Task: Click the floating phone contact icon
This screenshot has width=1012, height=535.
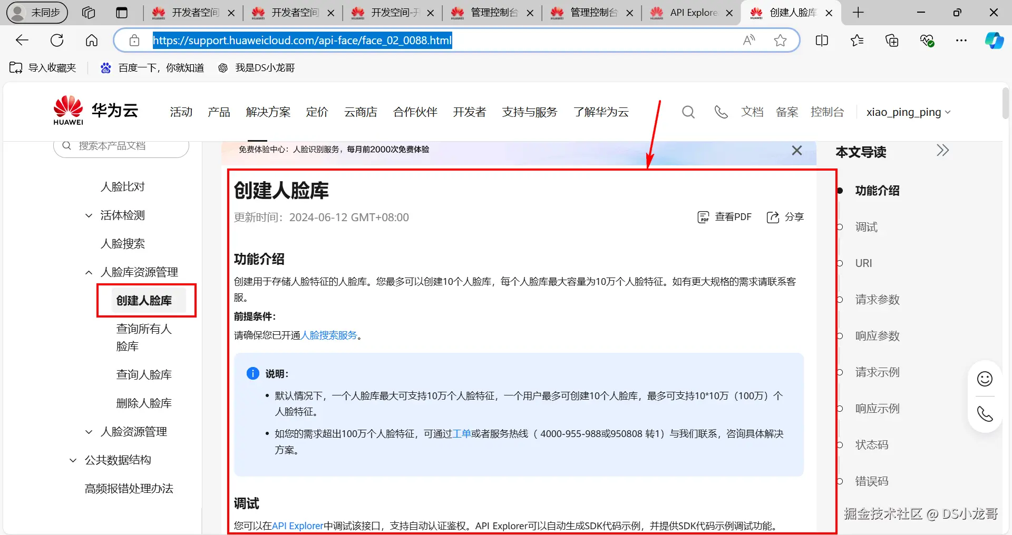Action: pos(985,414)
